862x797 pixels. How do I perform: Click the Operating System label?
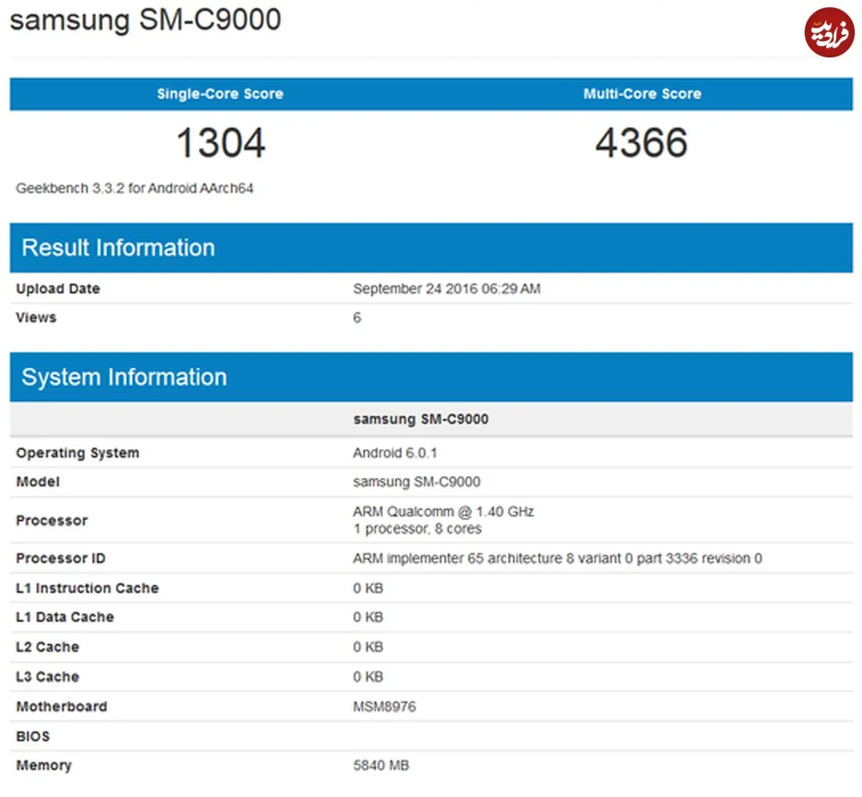[78, 453]
